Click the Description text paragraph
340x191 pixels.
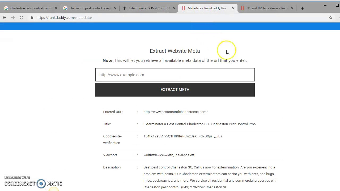[x=210, y=177]
